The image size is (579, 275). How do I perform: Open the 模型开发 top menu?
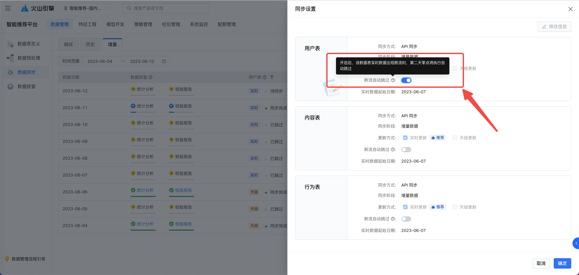click(115, 24)
